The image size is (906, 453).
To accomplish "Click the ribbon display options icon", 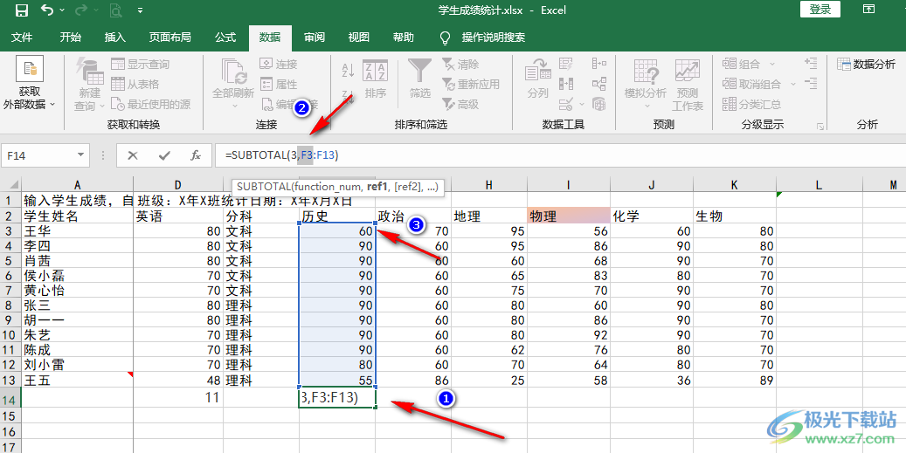I will [x=868, y=10].
